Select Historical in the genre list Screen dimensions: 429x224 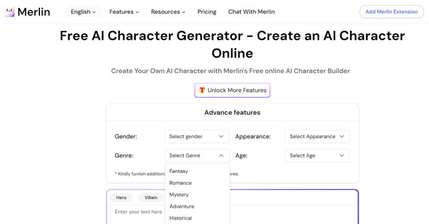(181, 218)
